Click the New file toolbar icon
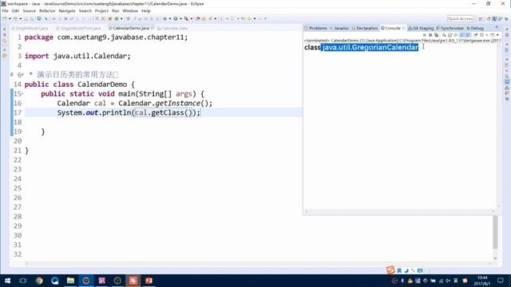This screenshot has height=287, width=511. click(x=5, y=19)
